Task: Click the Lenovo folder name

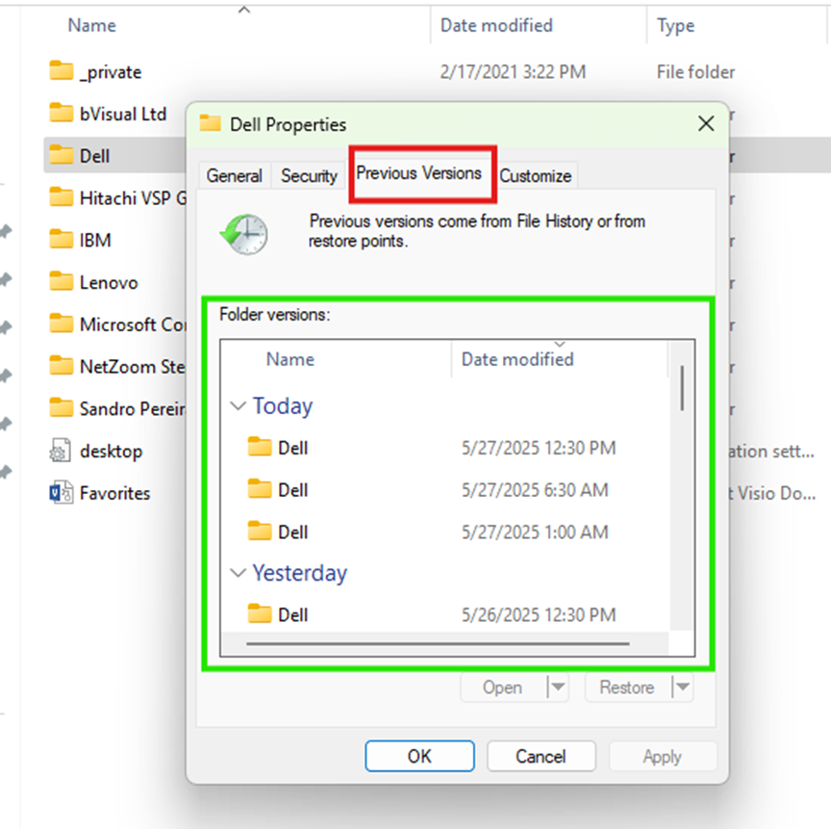Action: [109, 282]
